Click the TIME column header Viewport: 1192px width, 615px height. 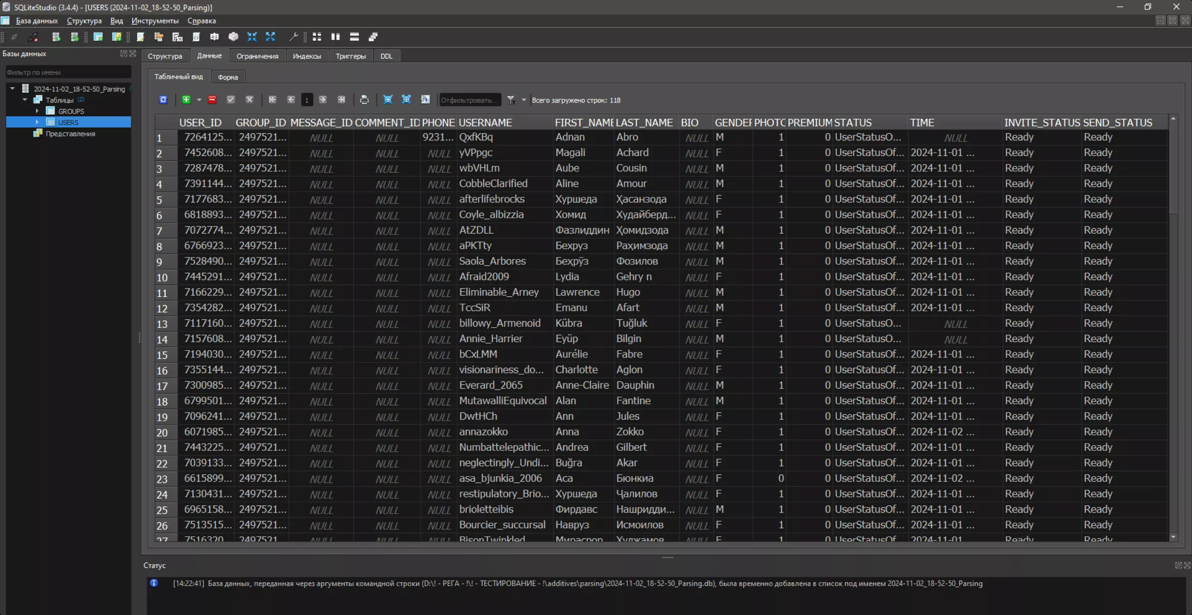point(955,122)
